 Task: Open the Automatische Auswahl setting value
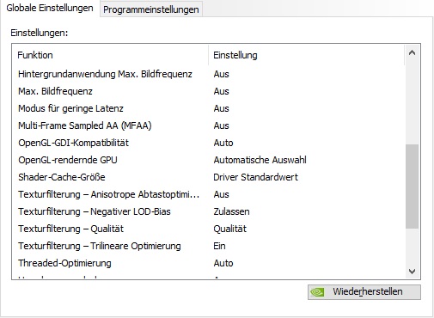coord(260,160)
